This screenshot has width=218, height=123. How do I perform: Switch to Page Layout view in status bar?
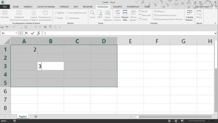pyautogui.click(x=176, y=121)
